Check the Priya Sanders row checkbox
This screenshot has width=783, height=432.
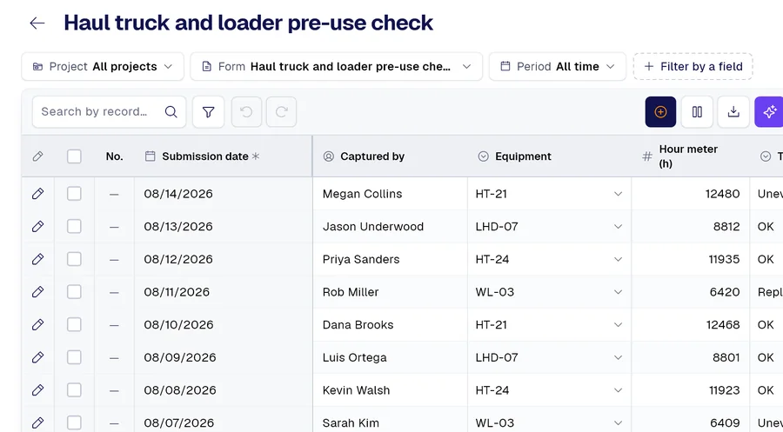pos(74,259)
